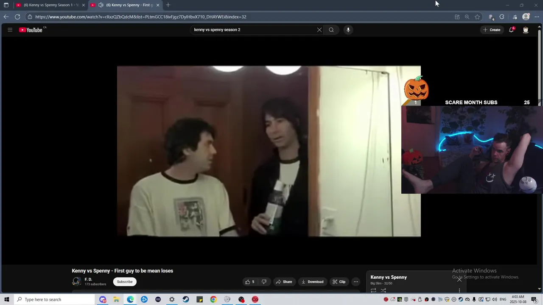Close the Kenny vs Spenny Season 1 tab

(x=83, y=5)
